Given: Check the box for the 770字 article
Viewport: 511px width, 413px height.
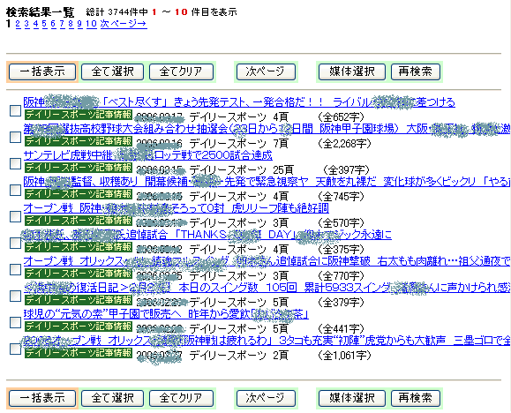Looking at the screenshot, I should pyautogui.click(x=15, y=269).
